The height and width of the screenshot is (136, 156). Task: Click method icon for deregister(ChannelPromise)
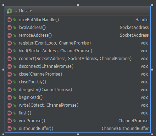click(9, 90)
